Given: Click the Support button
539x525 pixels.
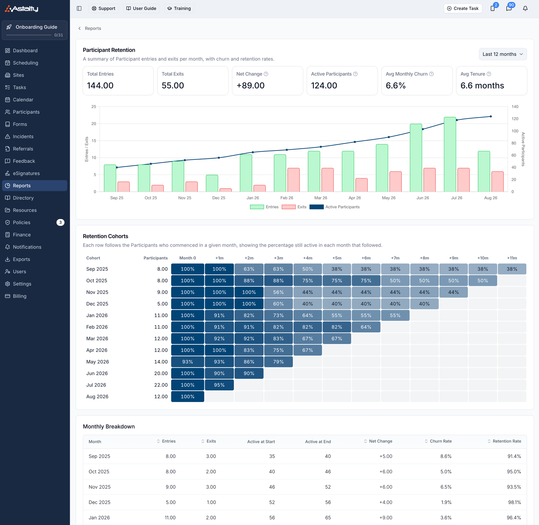Looking at the screenshot, I should point(103,8).
